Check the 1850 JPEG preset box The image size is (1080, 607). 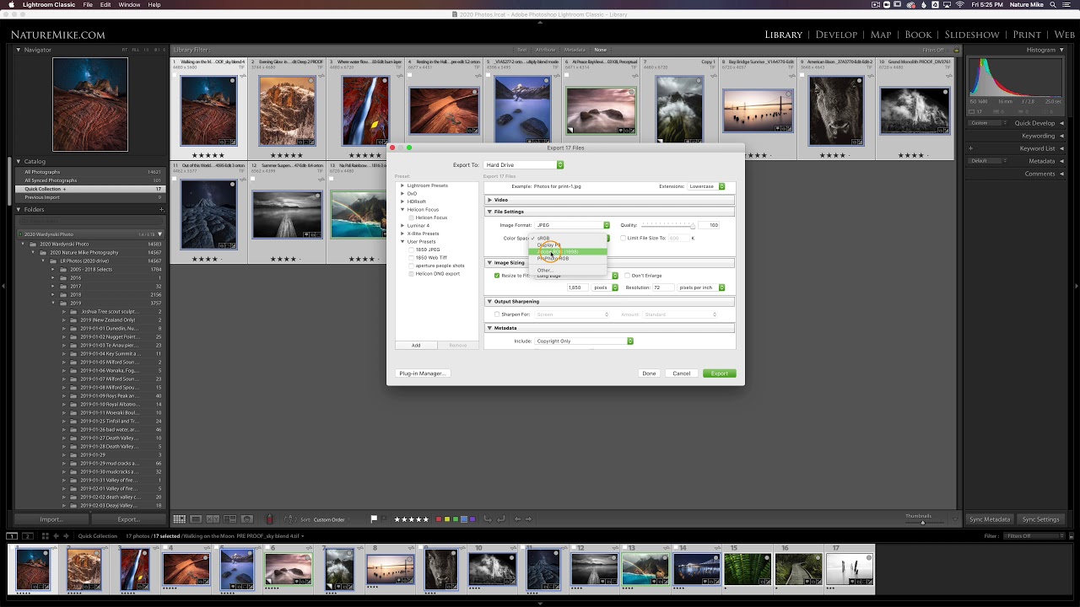(x=411, y=250)
